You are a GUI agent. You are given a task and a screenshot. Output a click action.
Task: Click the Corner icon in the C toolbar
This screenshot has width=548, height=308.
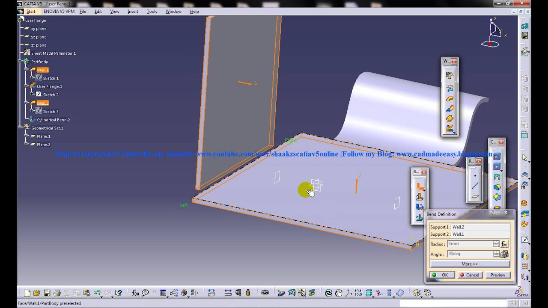pyautogui.click(x=497, y=177)
